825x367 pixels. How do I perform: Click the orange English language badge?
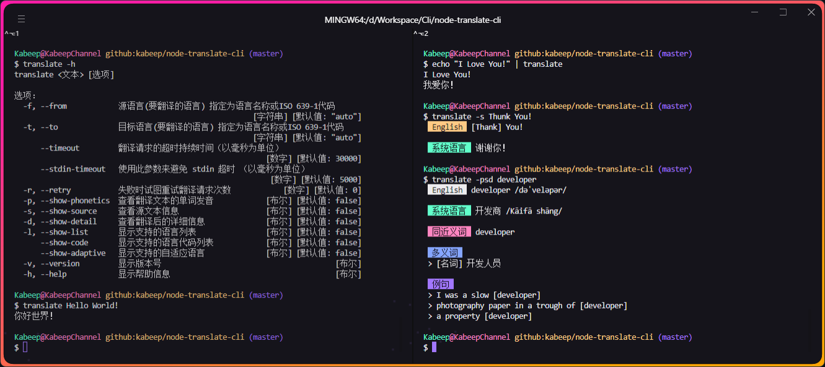447,126
